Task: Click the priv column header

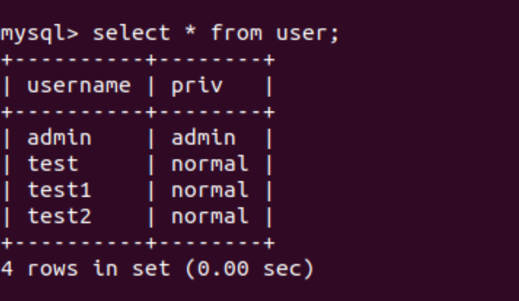Action: [197, 86]
